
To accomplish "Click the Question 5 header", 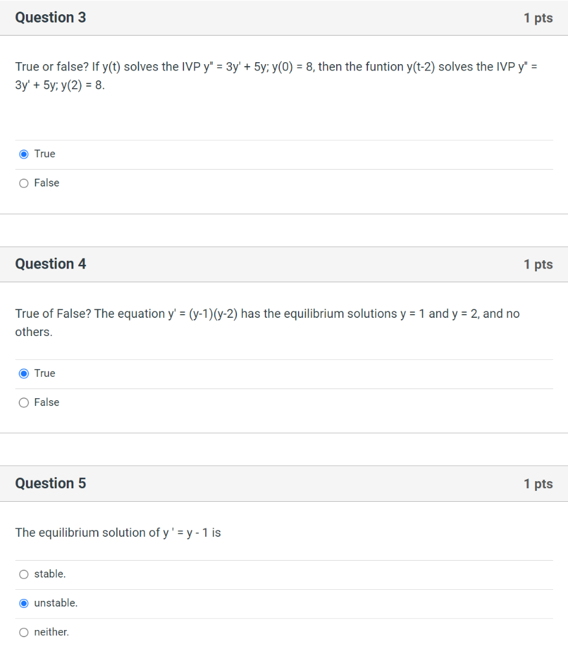I will click(51, 484).
